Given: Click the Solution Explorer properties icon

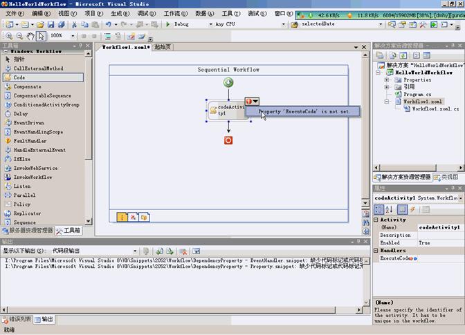Looking at the screenshot, I should point(379,56).
